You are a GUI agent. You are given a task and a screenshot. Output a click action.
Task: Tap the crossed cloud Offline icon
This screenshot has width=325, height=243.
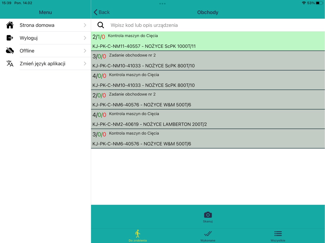click(10, 51)
